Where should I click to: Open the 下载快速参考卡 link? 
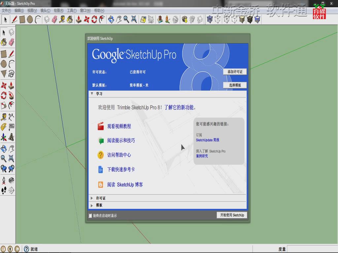(121, 170)
